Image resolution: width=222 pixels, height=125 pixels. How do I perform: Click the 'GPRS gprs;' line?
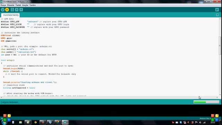coord(7,38)
